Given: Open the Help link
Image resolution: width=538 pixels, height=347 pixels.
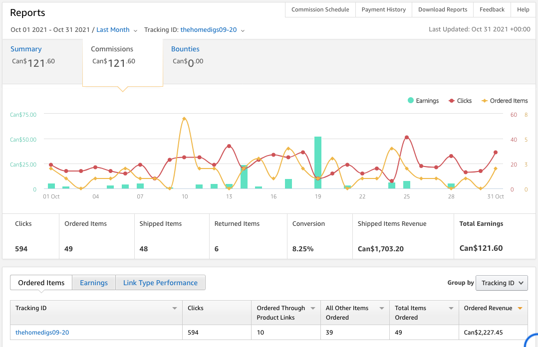Looking at the screenshot, I should (523, 9).
